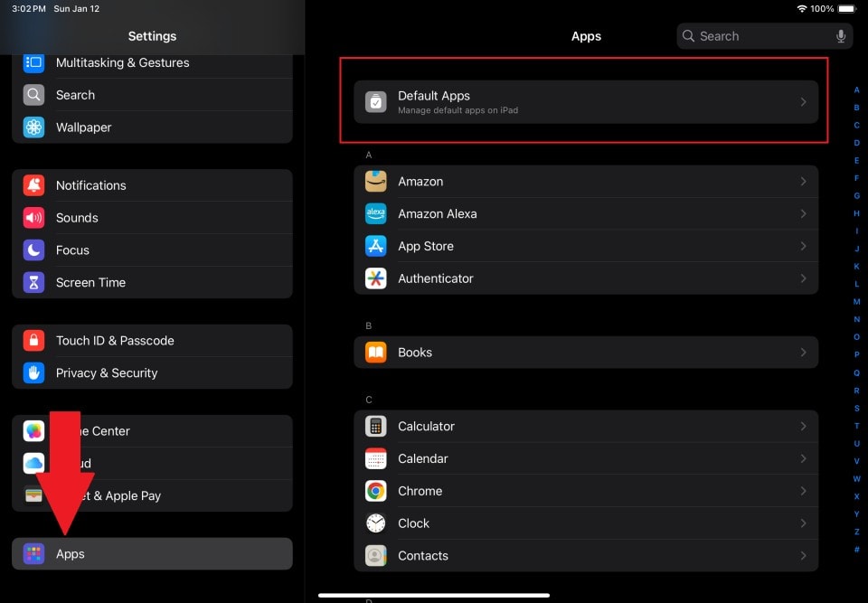Tap the Books app icon
Viewport: 868px width, 603px height.
tap(375, 353)
